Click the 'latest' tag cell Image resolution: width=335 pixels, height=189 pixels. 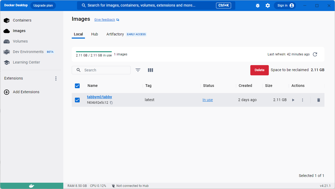click(x=150, y=100)
